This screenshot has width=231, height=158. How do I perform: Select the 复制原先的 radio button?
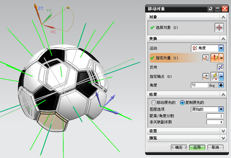[x=182, y=103]
